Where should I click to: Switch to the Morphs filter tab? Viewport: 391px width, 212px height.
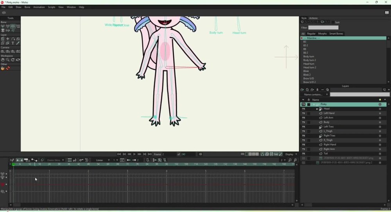point(323,34)
